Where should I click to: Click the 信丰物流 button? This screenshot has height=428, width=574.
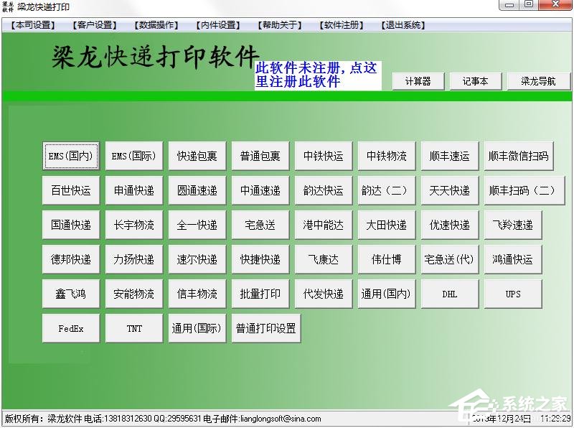tap(197, 294)
